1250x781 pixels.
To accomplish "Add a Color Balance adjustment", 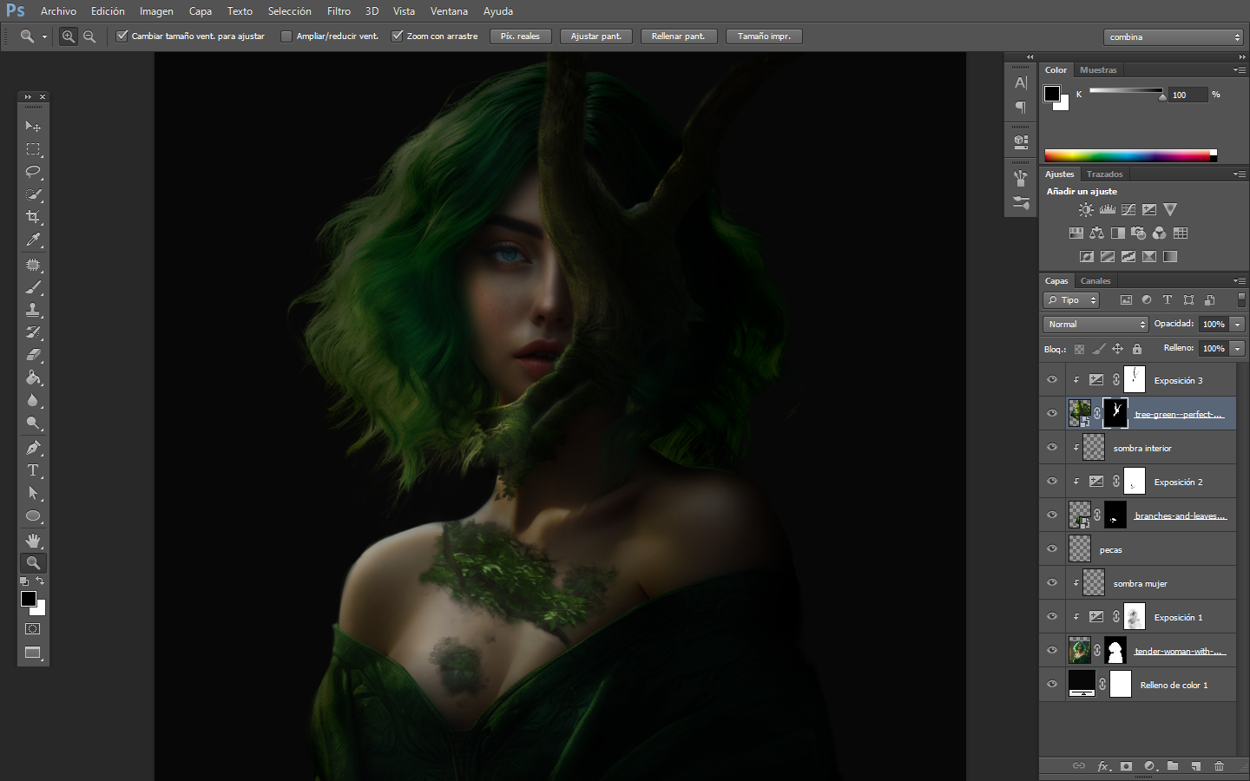I will pos(1097,233).
